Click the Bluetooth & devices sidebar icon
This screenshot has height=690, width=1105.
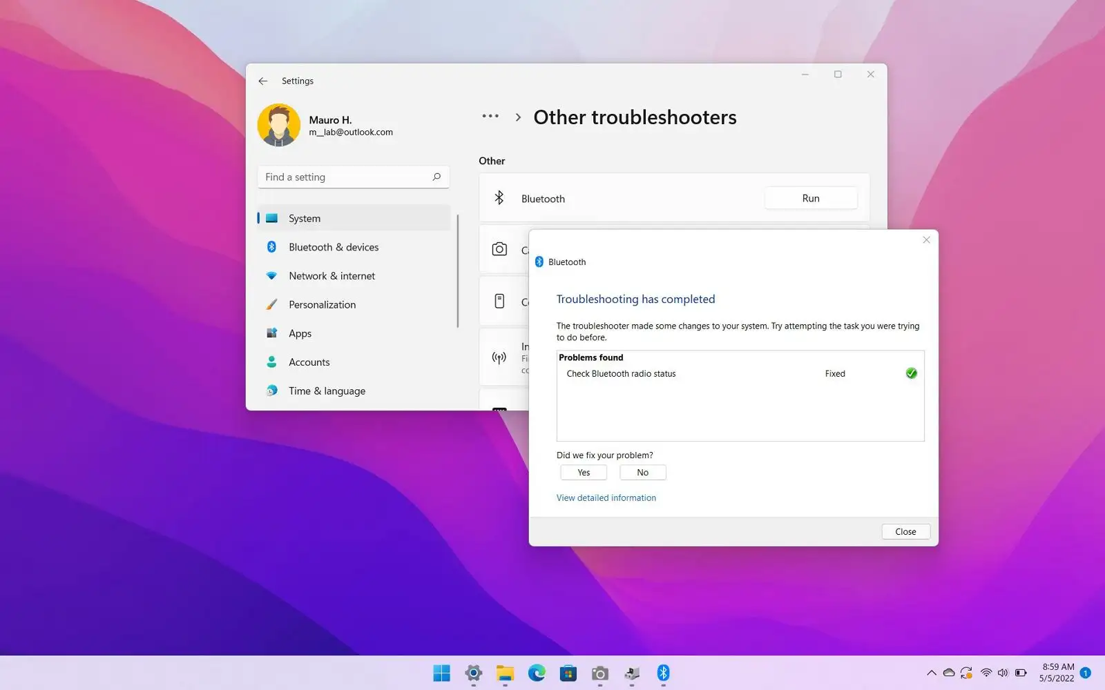pos(271,247)
